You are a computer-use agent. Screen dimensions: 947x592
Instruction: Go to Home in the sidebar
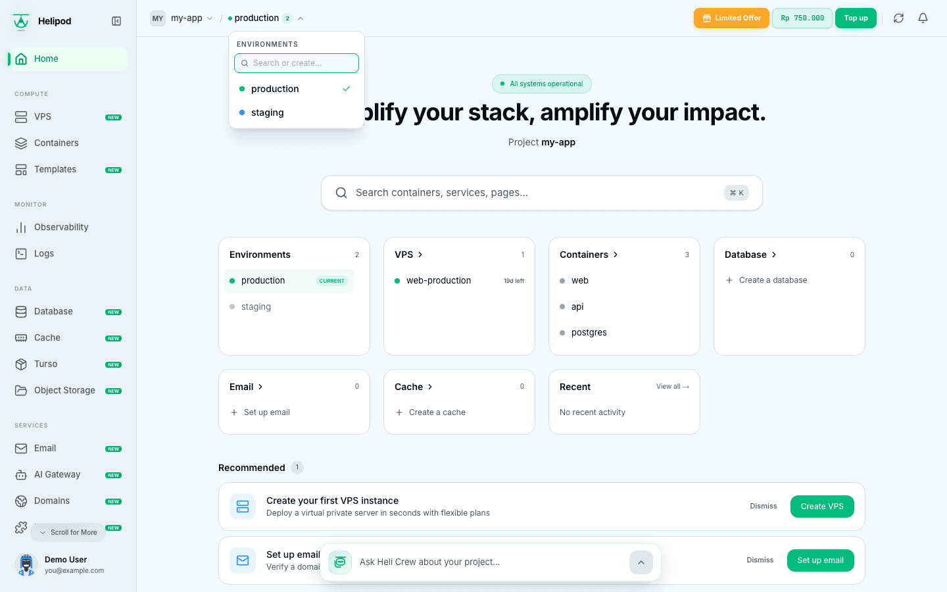(x=68, y=59)
